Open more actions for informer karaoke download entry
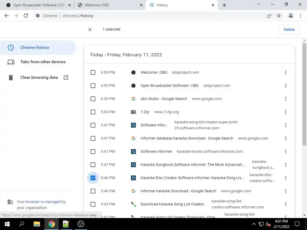Viewport: 307px width, 230px height. (x=286, y=191)
